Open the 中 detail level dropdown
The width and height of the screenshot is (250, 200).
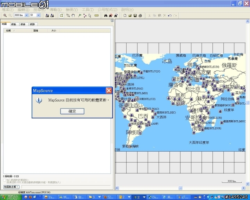click(38, 15)
